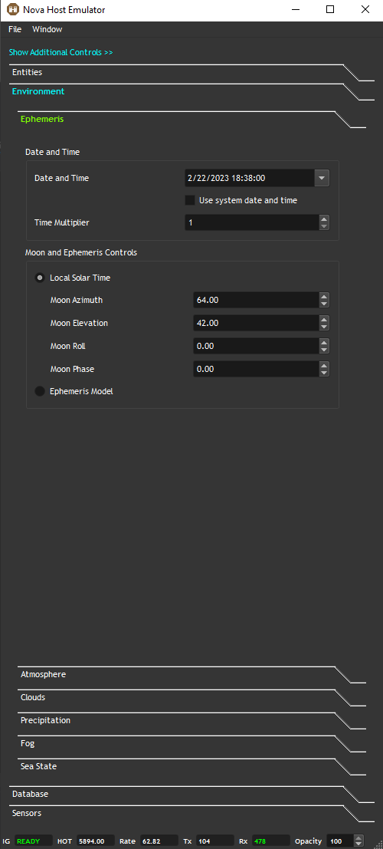
Task: Decrease Moon Elevation with down arrow
Action: pos(324,327)
